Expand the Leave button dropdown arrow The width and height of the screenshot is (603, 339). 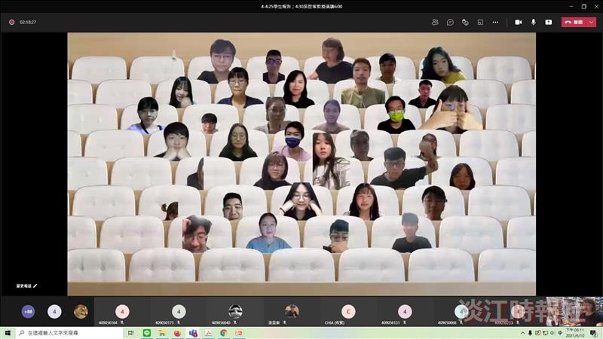click(592, 23)
